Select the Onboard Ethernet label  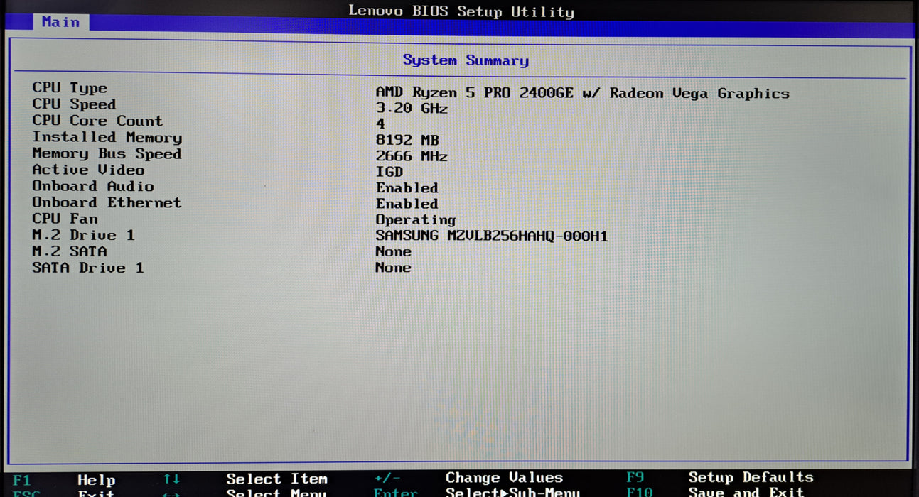point(107,202)
